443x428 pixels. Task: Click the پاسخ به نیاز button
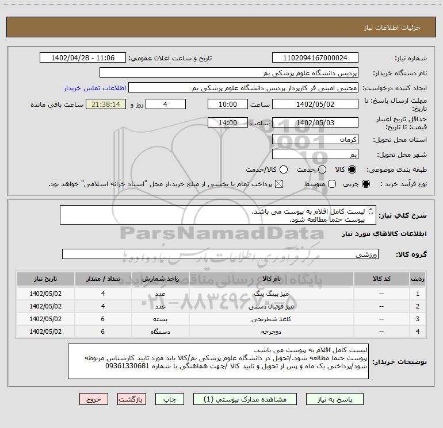(334, 399)
